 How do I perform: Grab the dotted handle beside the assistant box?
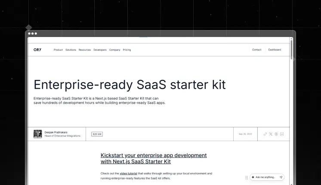coord(247,177)
